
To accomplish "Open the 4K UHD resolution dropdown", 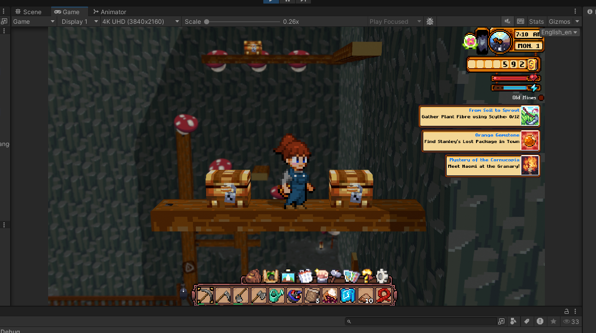I will (140, 22).
